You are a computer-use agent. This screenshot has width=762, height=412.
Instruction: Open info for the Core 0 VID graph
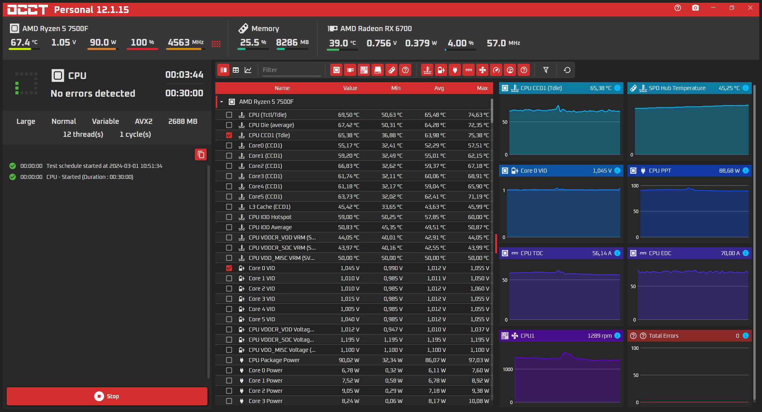[618, 171]
